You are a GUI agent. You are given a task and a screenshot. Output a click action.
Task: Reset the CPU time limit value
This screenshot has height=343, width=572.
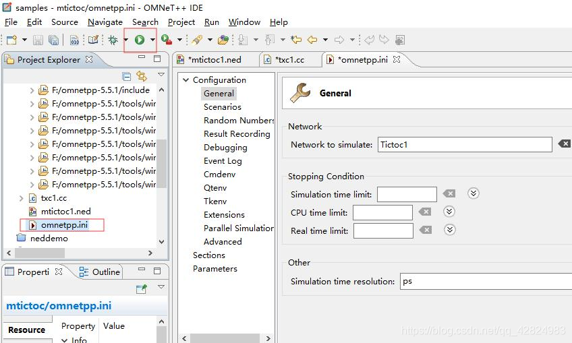pyautogui.click(x=425, y=212)
